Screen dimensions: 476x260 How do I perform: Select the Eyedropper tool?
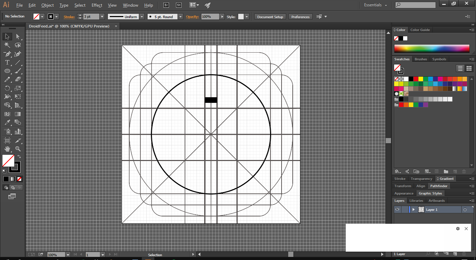coord(7,123)
